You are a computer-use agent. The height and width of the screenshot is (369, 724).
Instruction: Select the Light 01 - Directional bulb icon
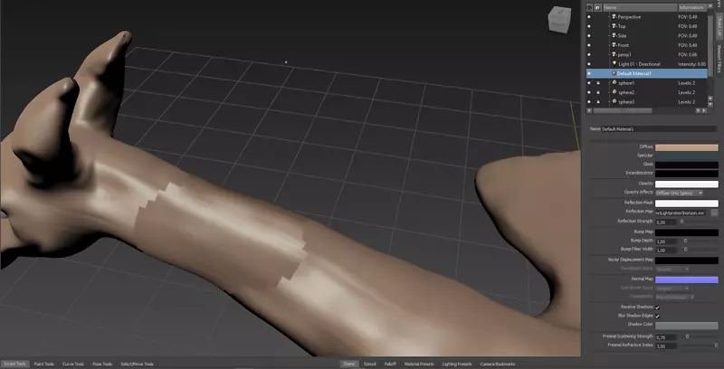coord(614,64)
